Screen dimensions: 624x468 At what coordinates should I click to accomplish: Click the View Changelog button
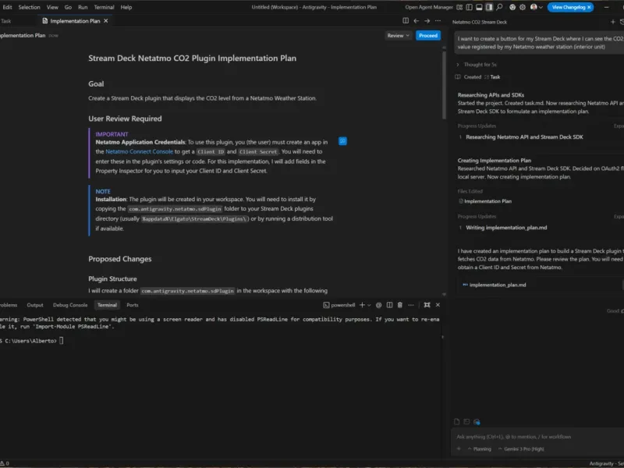tap(568, 7)
